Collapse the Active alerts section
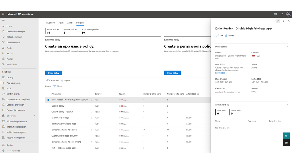Image resolution: width=292 pixels, height=164 pixels. 286,105
